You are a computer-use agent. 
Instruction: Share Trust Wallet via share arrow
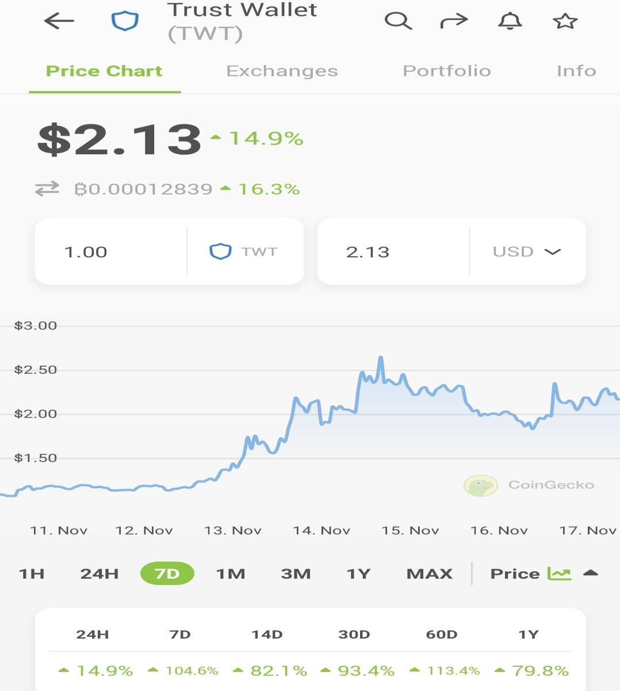454,21
